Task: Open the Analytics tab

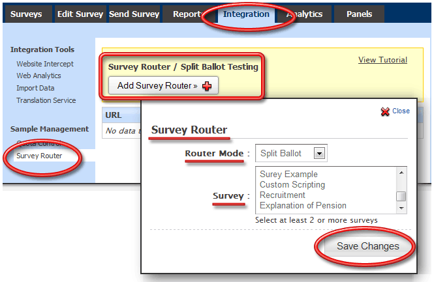Action: pos(304,14)
